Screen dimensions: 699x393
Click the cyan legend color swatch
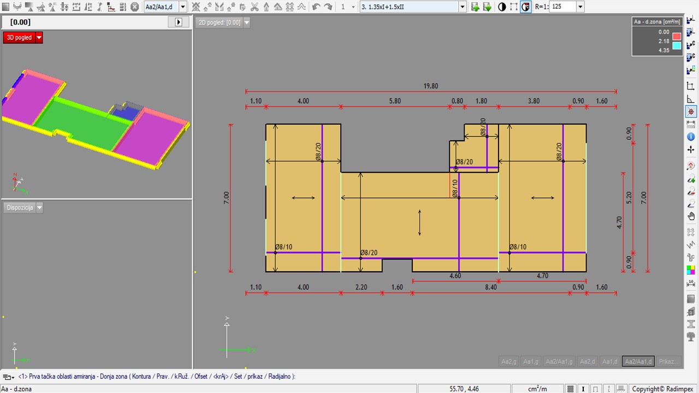677,46
